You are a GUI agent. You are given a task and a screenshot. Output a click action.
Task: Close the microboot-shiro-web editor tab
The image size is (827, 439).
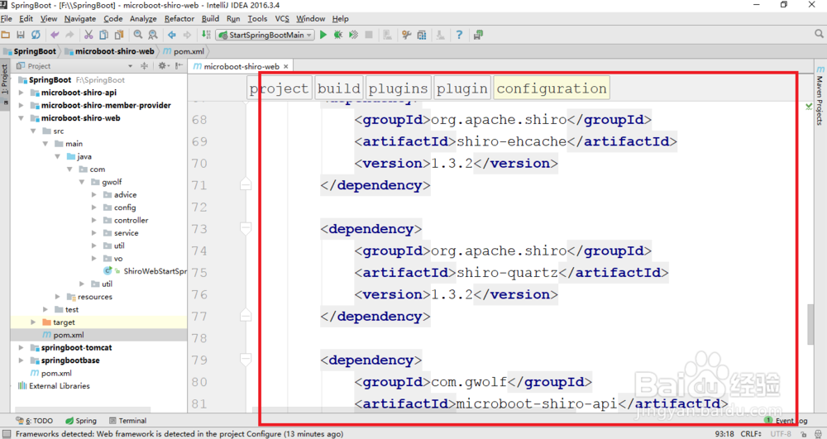coord(286,66)
